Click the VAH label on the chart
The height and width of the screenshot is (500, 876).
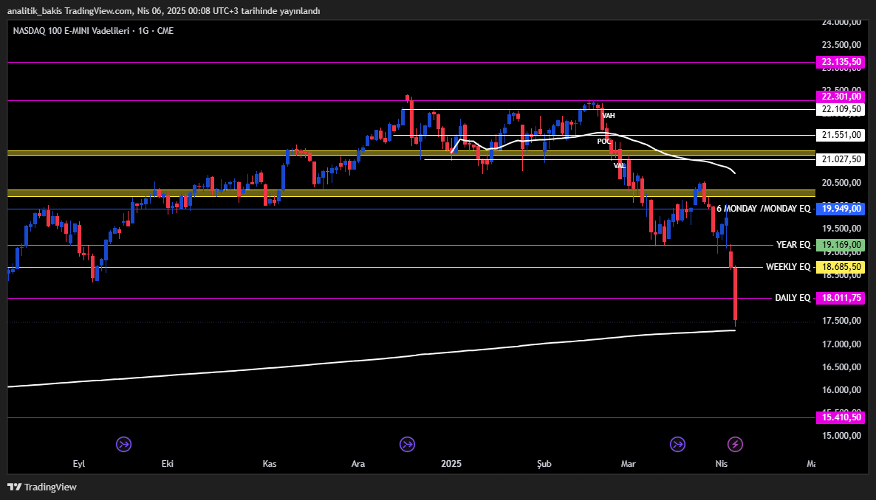point(608,116)
